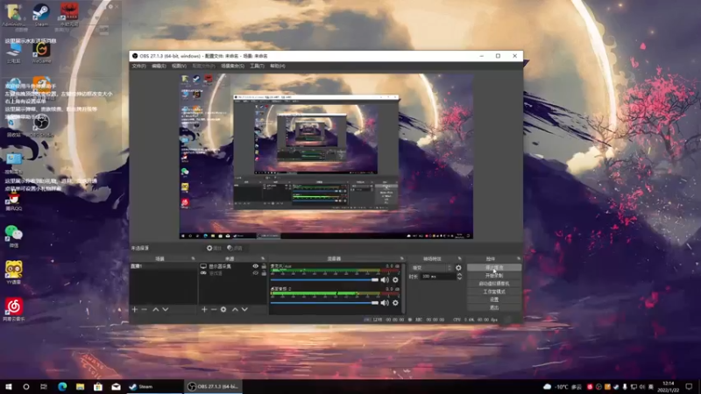701x394 pixels.
Task: Toggle lock on 显示器采集 source
Action: click(x=264, y=266)
